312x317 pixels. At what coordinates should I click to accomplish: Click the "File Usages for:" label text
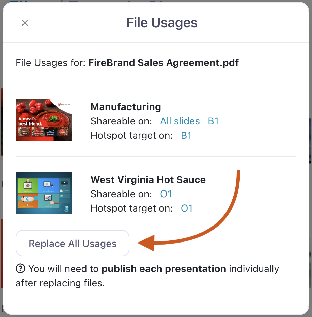click(x=51, y=63)
